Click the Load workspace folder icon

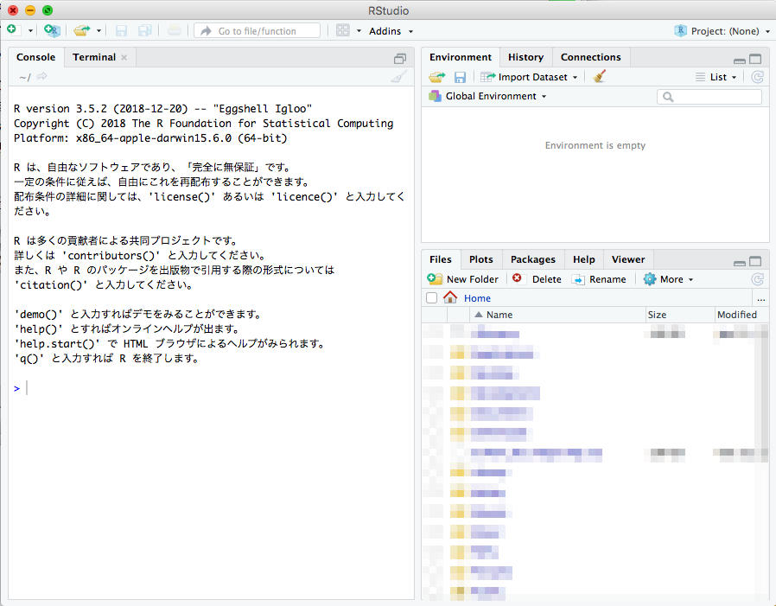tap(437, 77)
